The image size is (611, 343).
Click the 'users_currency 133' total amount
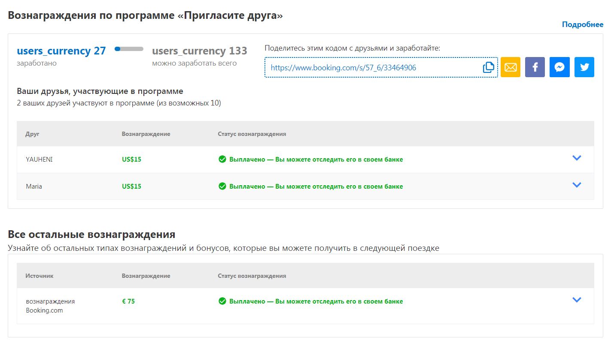(200, 51)
